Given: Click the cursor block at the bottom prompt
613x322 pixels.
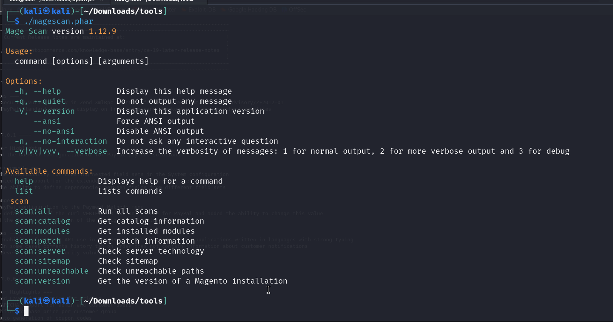Looking at the screenshot, I should 26,311.
